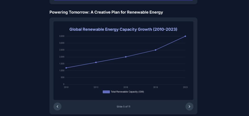The image size is (249, 116).
Task: Click the 2,500 y-axis label
Action: click(x=62, y=50)
